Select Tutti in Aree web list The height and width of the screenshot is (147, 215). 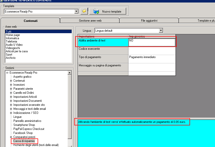(38, 31)
